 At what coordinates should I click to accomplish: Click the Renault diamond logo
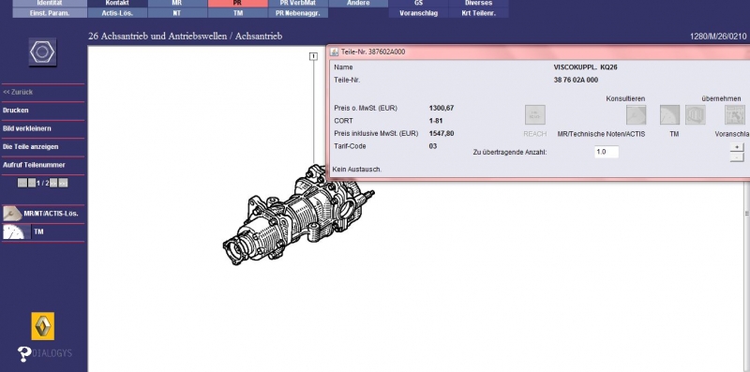pyautogui.click(x=42, y=326)
